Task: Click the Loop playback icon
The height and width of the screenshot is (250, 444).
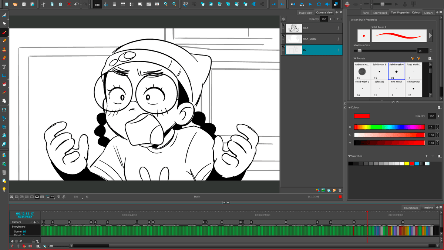Action: pyautogui.click(x=319, y=4)
